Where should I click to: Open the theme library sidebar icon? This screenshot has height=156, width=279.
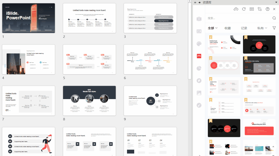pos(199,31)
